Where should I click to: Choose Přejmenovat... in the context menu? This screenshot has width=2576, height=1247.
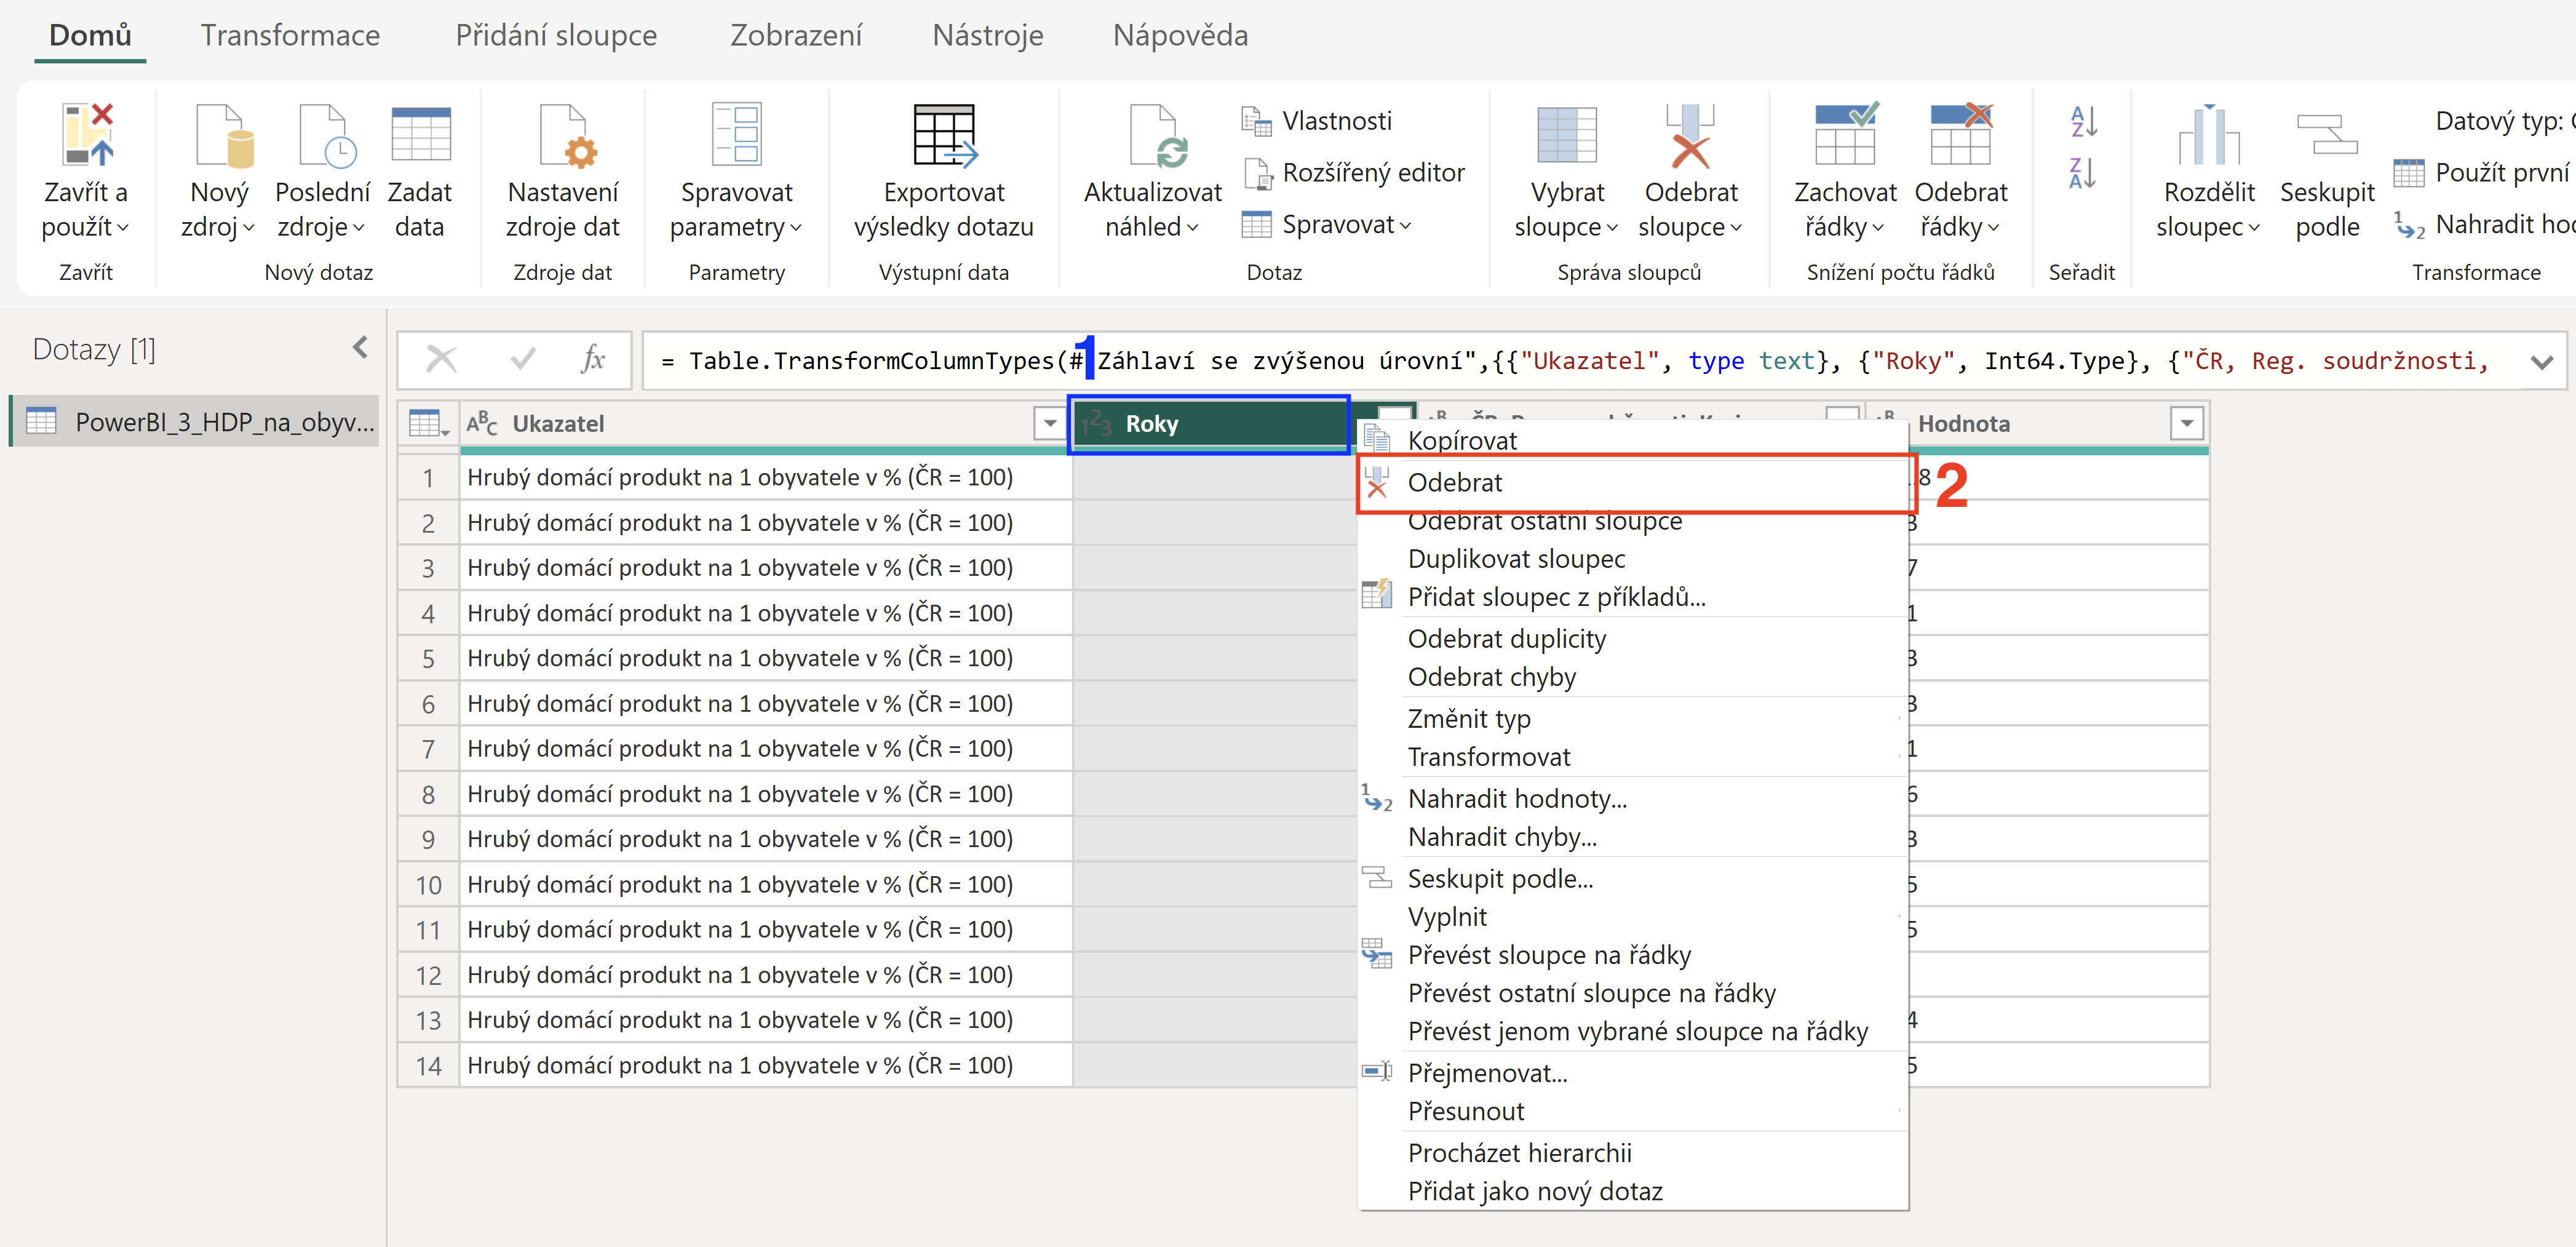pos(1634,1073)
